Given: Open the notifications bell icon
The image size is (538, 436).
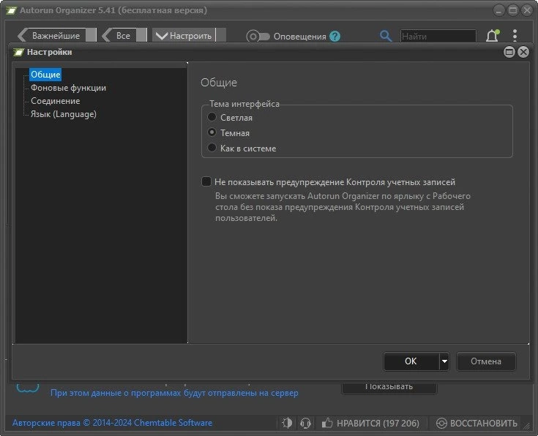Looking at the screenshot, I should (493, 36).
